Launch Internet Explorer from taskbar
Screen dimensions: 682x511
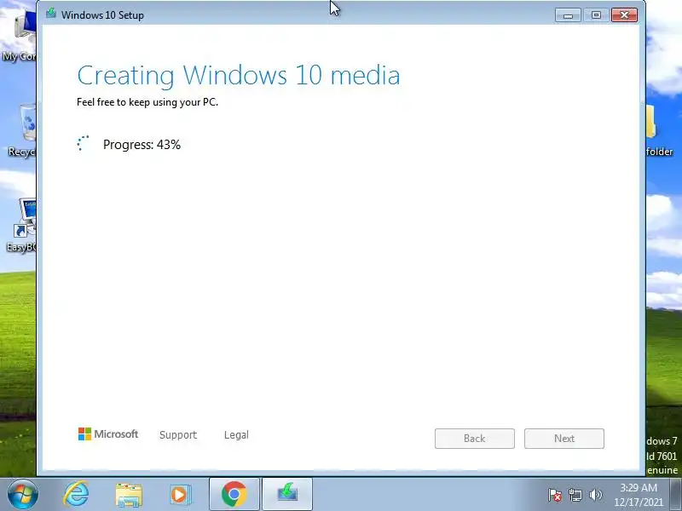(x=77, y=495)
